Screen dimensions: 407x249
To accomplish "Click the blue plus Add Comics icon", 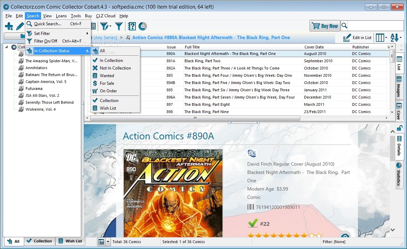I will pos(9,26).
